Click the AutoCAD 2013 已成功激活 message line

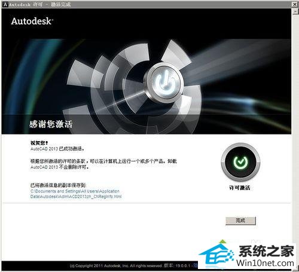tap(57, 149)
